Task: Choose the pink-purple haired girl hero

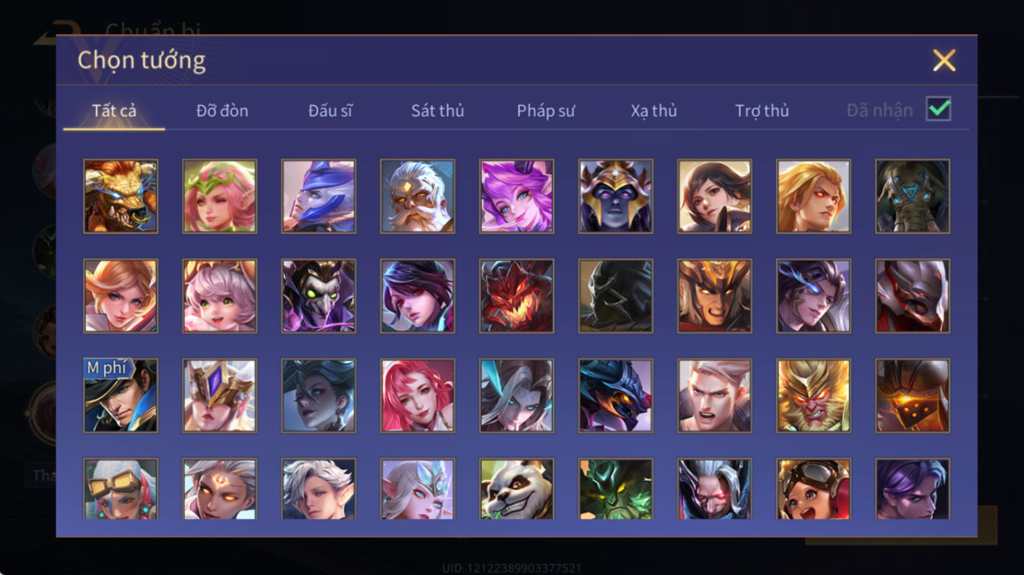Action: [516, 197]
